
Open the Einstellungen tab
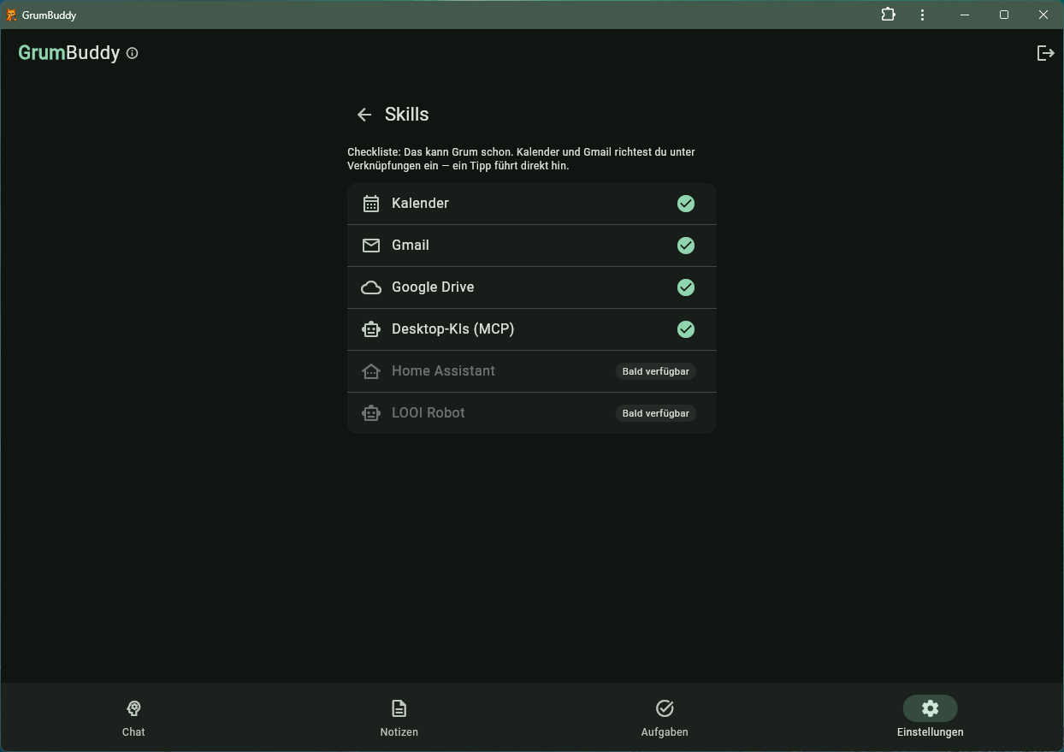931,718
